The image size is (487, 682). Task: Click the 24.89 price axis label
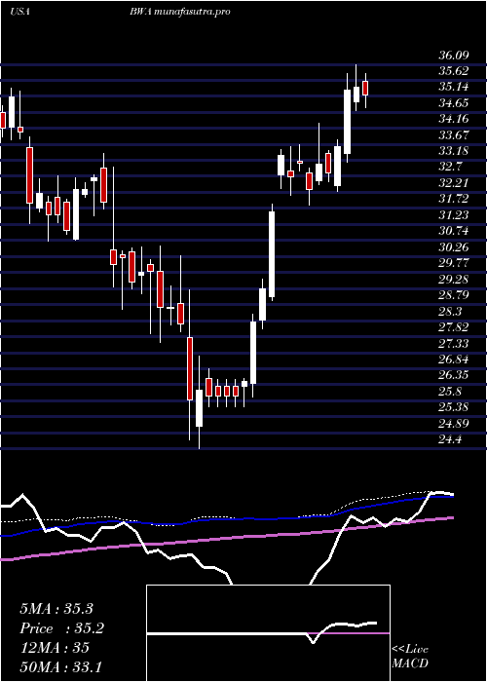click(453, 424)
